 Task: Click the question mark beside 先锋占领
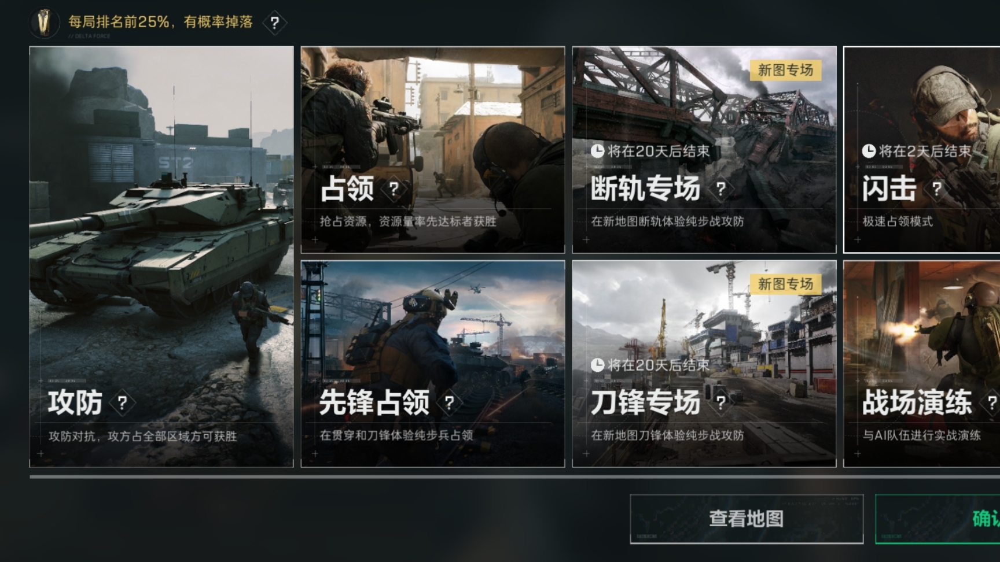pyautogui.click(x=449, y=402)
